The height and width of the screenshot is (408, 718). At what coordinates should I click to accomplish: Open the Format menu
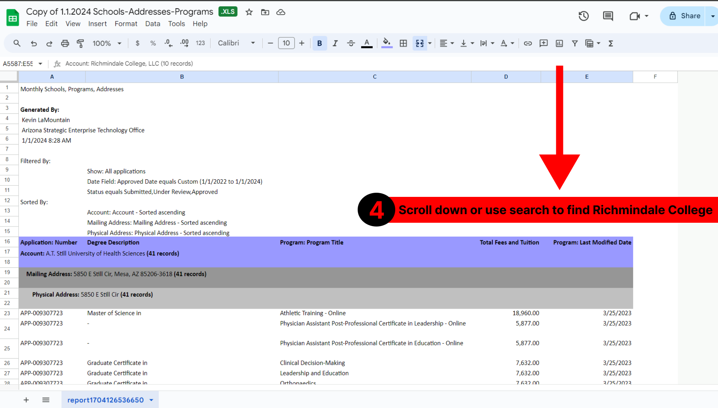(126, 24)
